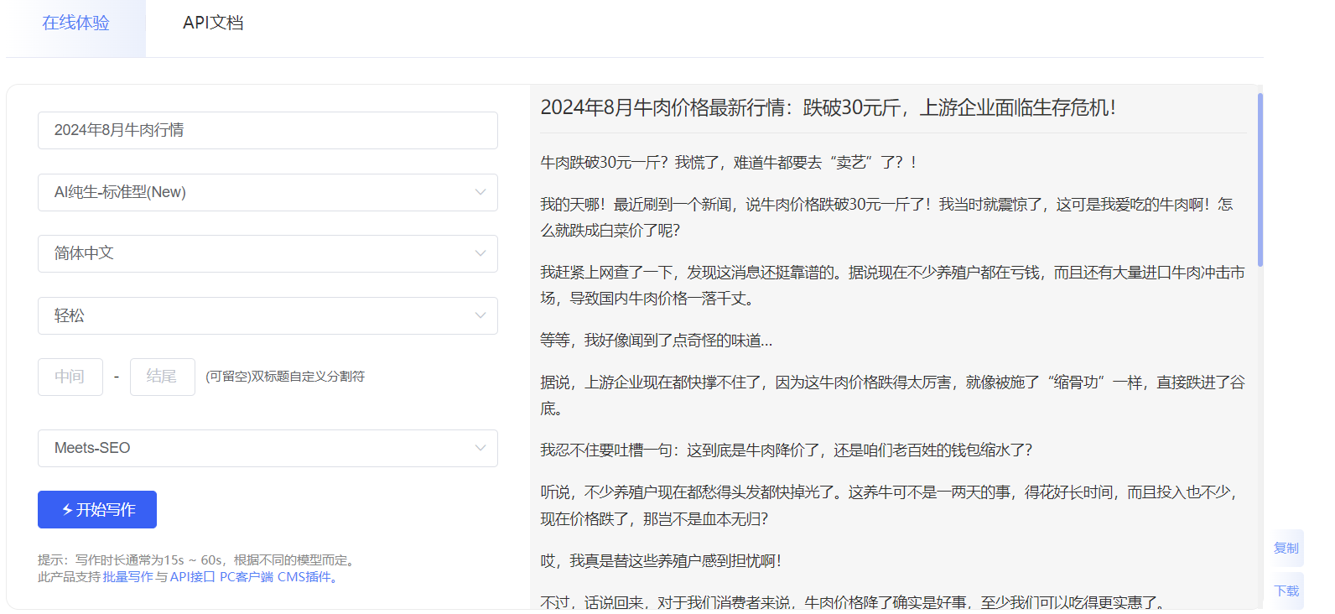Click the paragraph starting 据说，上游企业
Image resolution: width=1335 pixels, height=614 pixels.
[892, 395]
